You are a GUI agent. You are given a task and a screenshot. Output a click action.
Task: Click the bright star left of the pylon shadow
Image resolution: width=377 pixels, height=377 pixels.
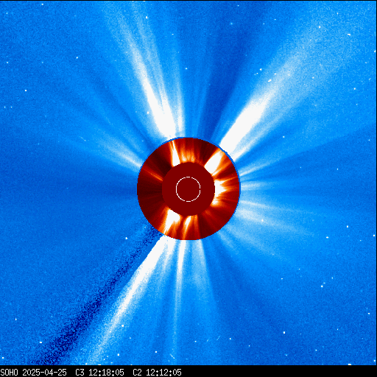pos(127,238)
